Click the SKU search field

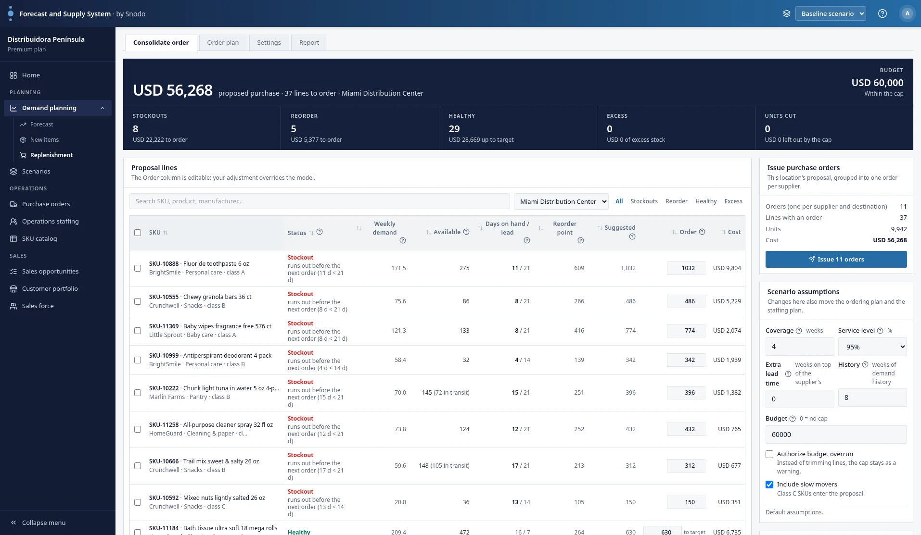[320, 201]
